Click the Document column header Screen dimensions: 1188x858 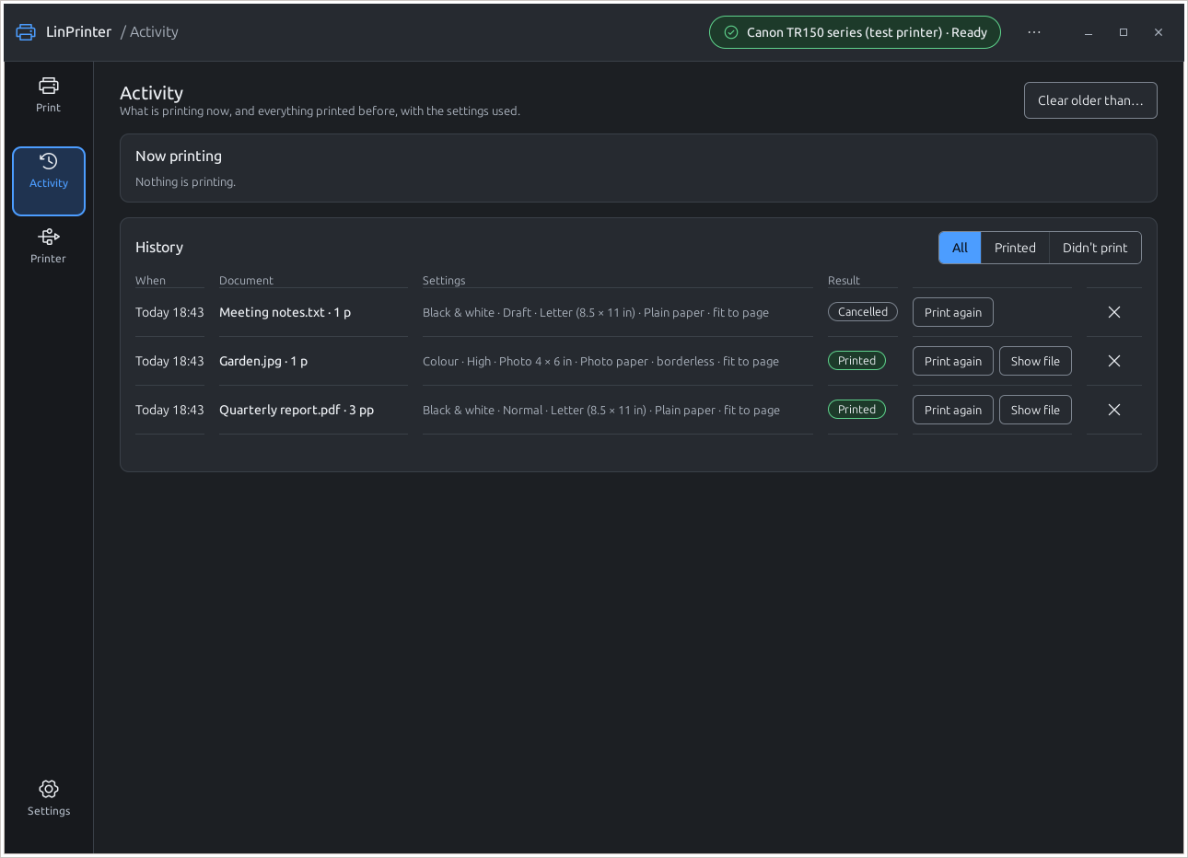pos(246,281)
